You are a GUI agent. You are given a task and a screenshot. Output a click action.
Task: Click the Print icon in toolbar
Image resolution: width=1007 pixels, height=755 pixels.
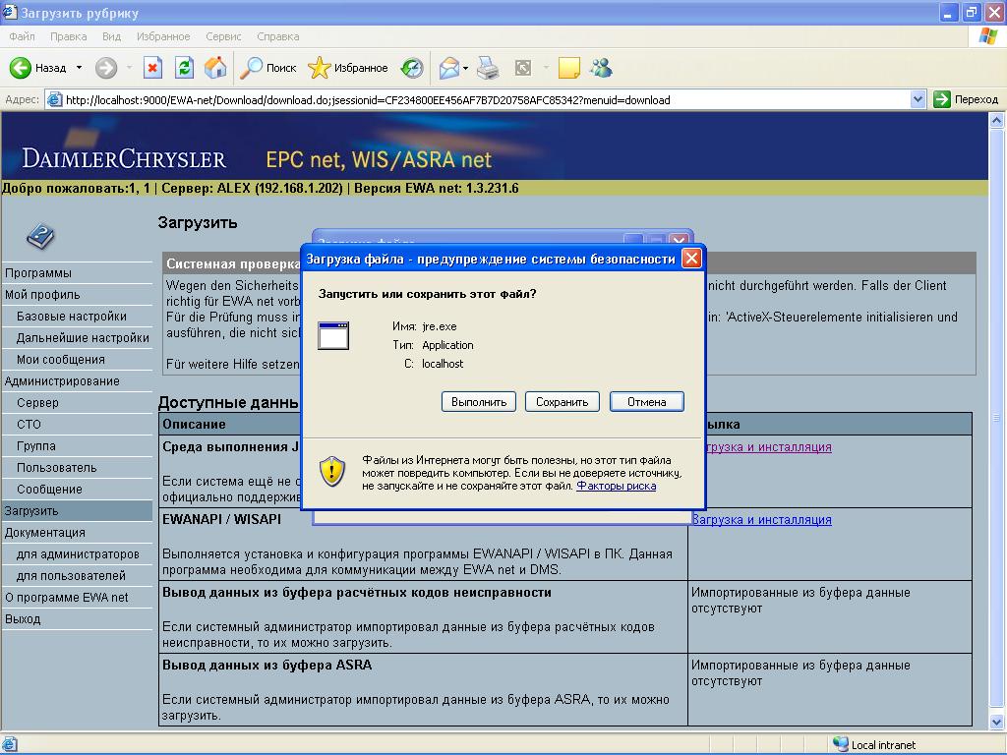[488, 68]
